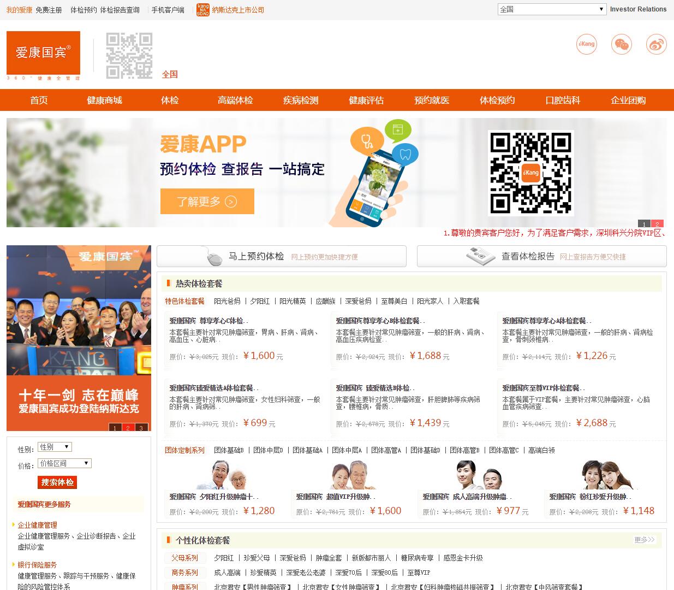This screenshot has width=674, height=590.
Task: Click 全国 city label beside QR code
Action: click(x=170, y=74)
